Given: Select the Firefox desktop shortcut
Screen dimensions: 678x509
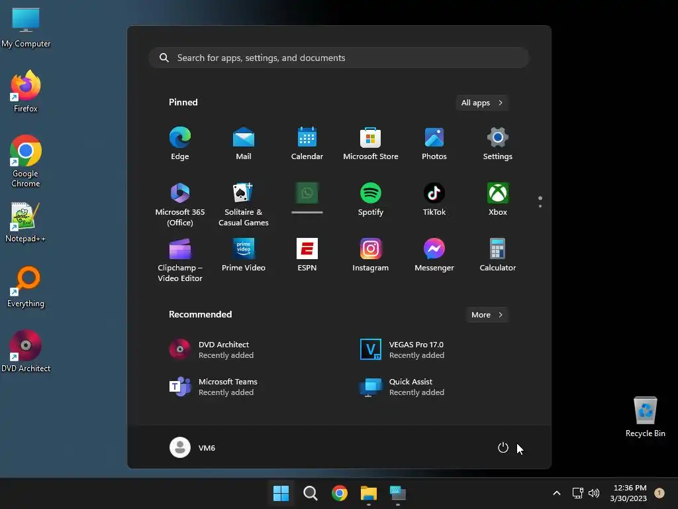Looking at the screenshot, I should pyautogui.click(x=26, y=91).
